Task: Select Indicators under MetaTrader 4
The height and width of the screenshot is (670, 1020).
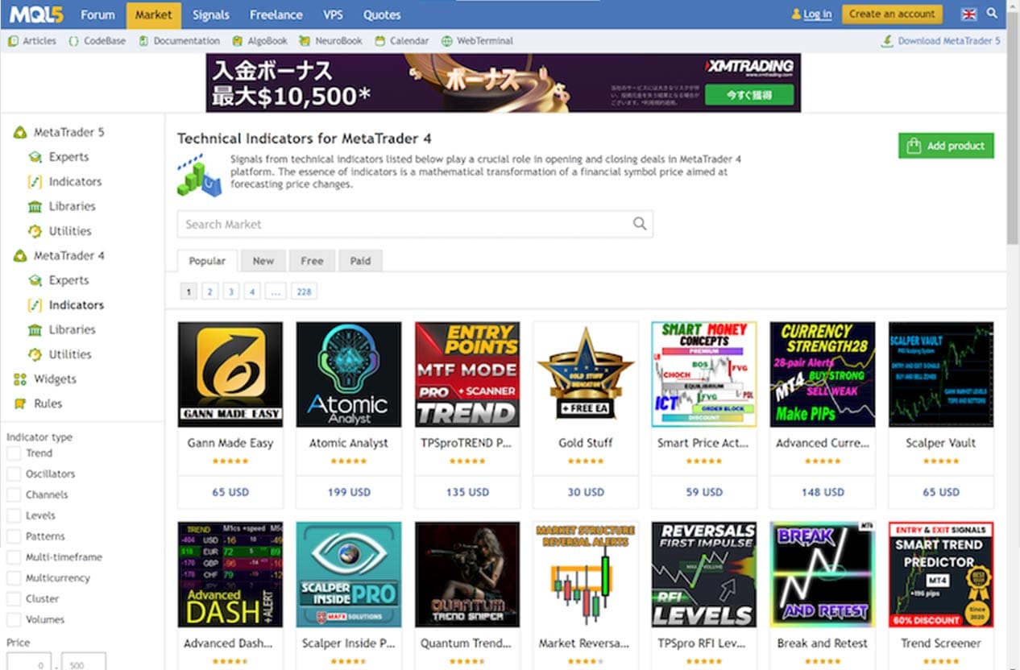Action: [77, 305]
